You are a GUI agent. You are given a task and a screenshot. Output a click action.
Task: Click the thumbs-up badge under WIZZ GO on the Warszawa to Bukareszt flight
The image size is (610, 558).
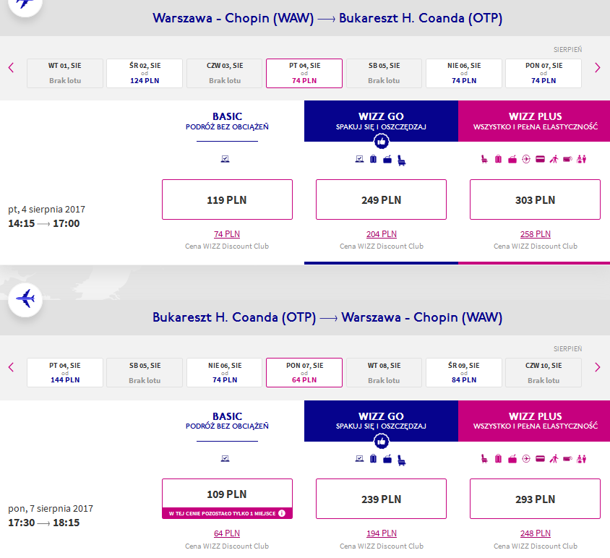point(382,142)
